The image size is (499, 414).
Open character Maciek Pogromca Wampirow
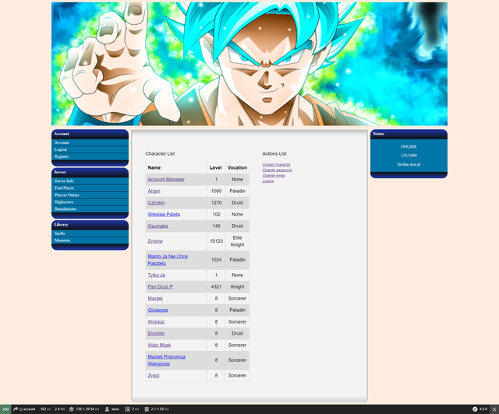pyautogui.click(x=166, y=360)
